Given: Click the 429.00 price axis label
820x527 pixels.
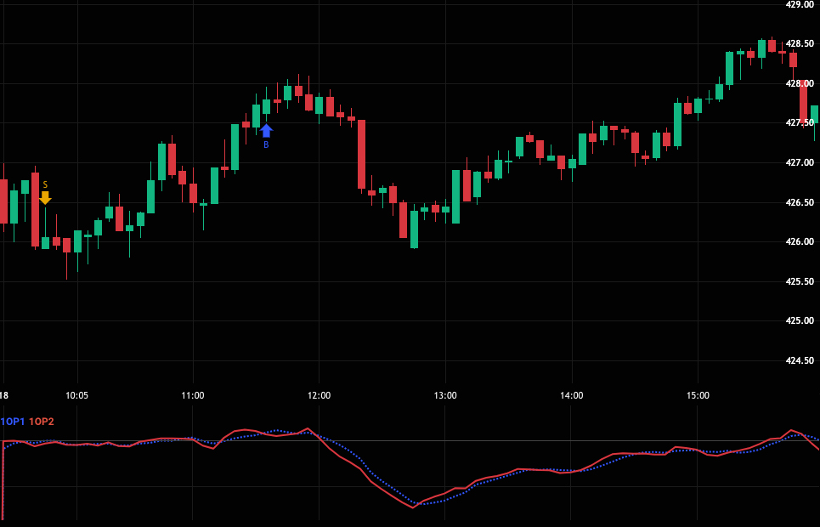Looking at the screenshot, I should [x=800, y=4].
